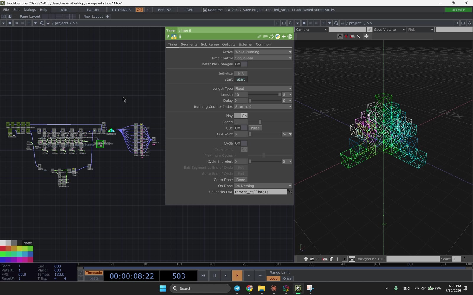
Task: Toggle Defer Par Changes switch
Action: tap(241, 64)
